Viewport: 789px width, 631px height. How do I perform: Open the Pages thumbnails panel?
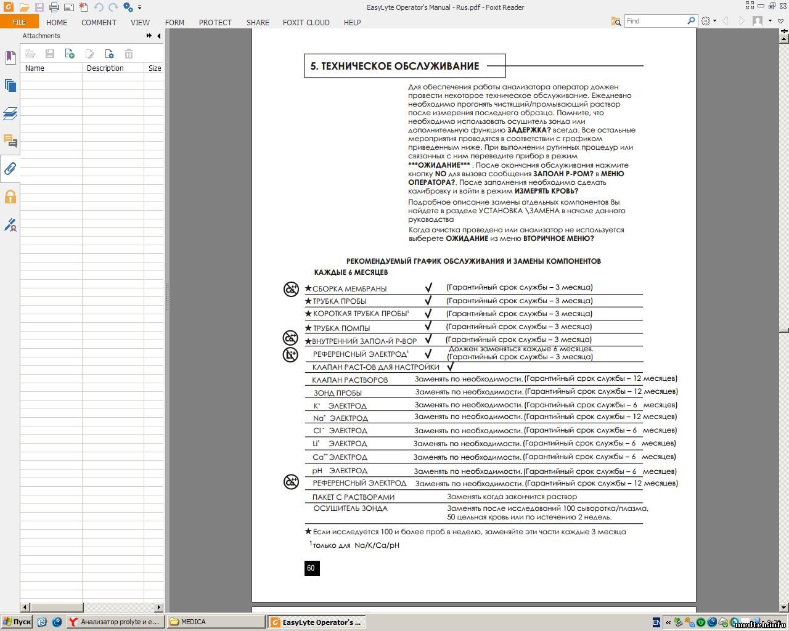pyautogui.click(x=10, y=86)
